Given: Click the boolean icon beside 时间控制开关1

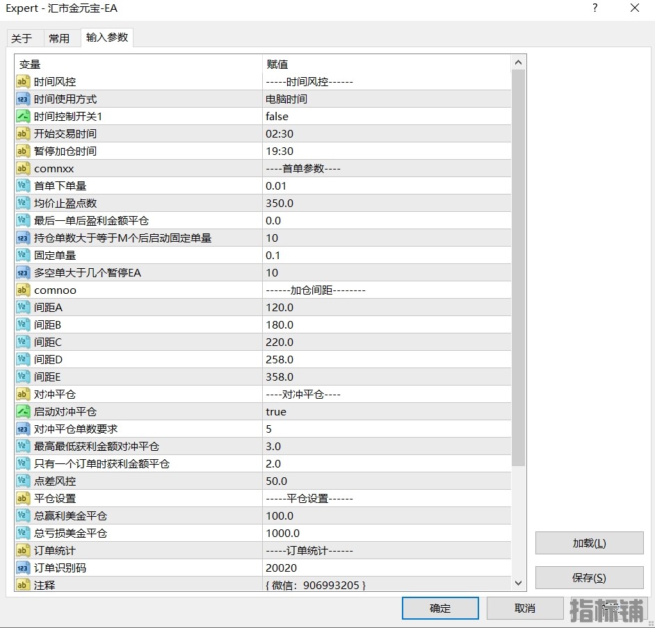Looking at the screenshot, I should click(x=23, y=117).
